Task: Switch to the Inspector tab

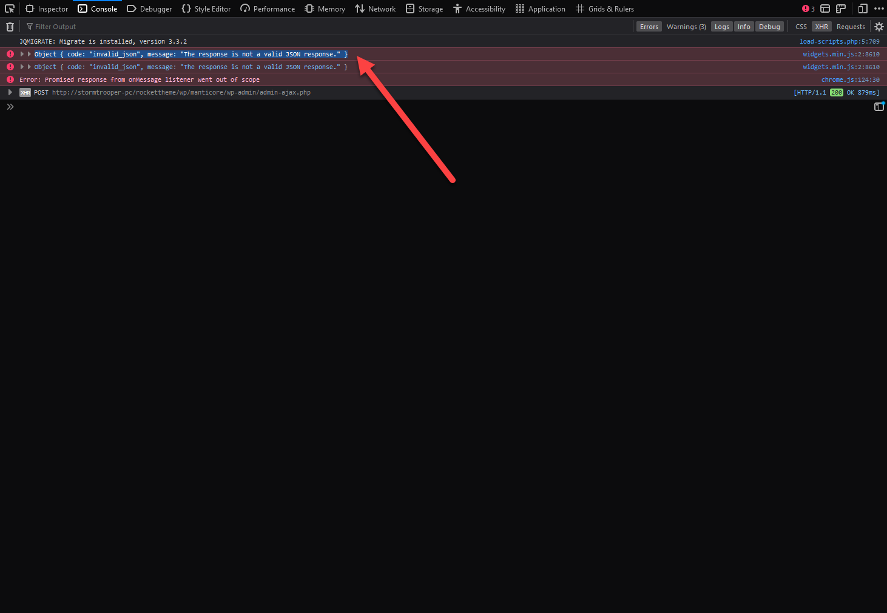Action: click(x=47, y=8)
